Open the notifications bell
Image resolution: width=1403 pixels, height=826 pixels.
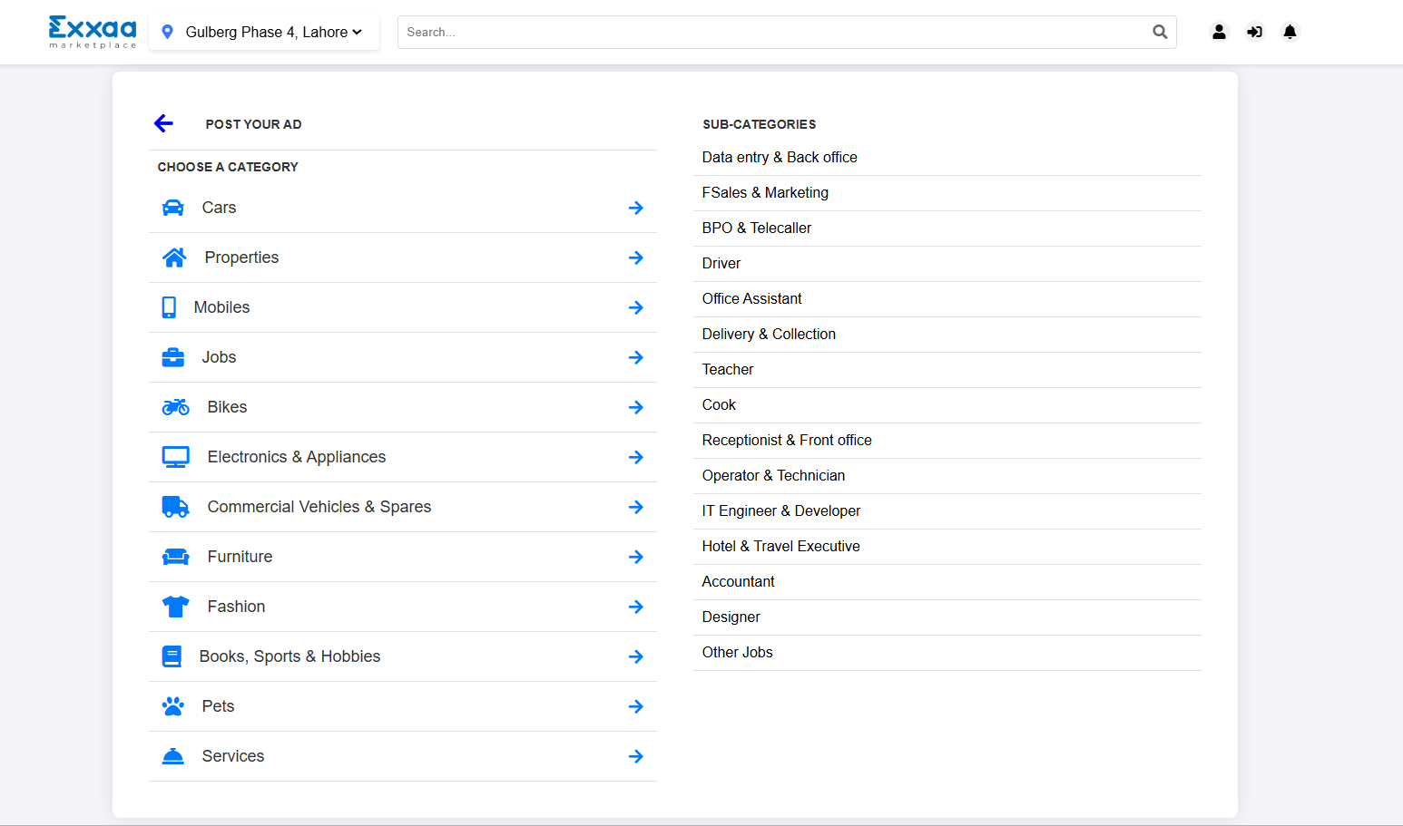click(1290, 32)
